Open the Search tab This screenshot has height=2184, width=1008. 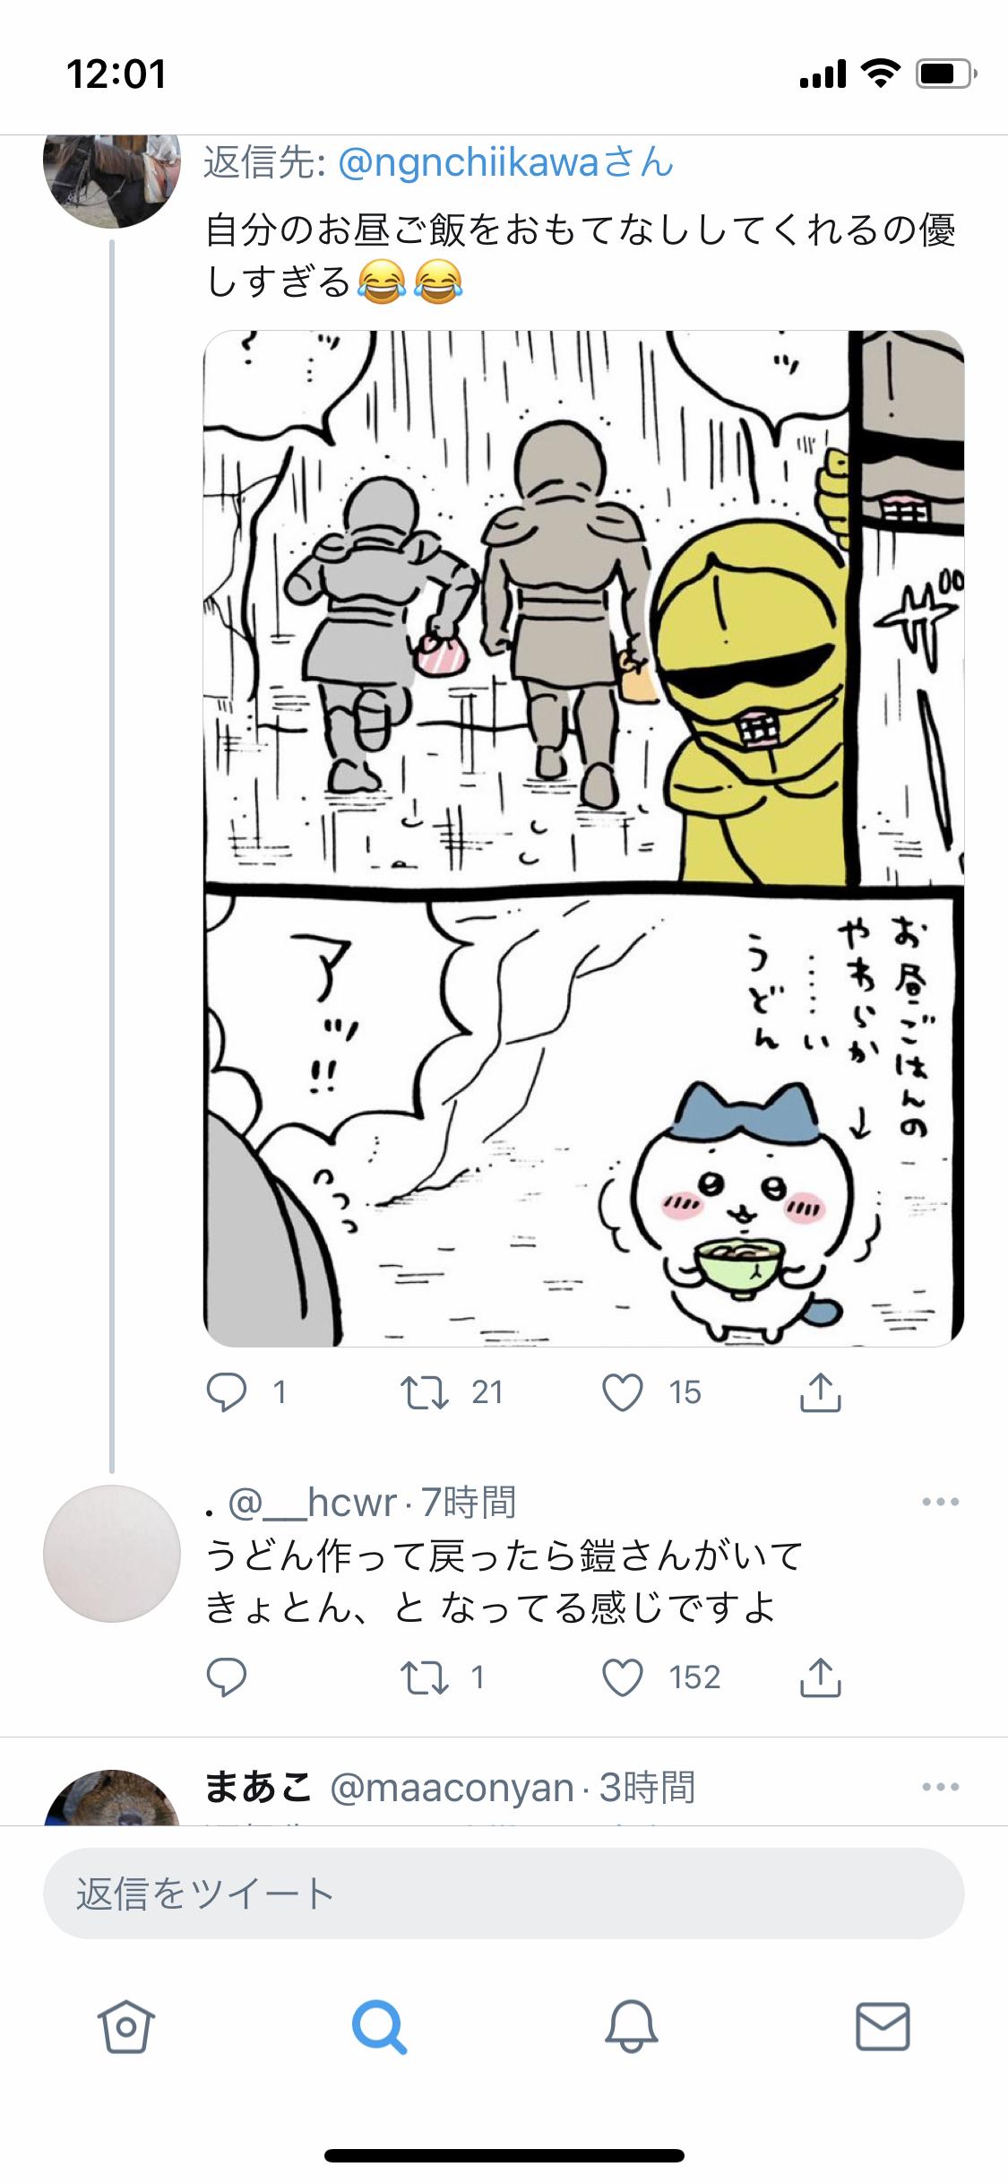tap(379, 2026)
